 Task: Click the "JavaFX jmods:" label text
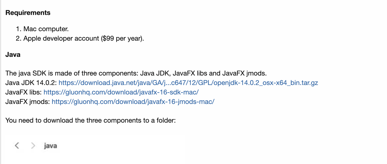click(28, 102)
